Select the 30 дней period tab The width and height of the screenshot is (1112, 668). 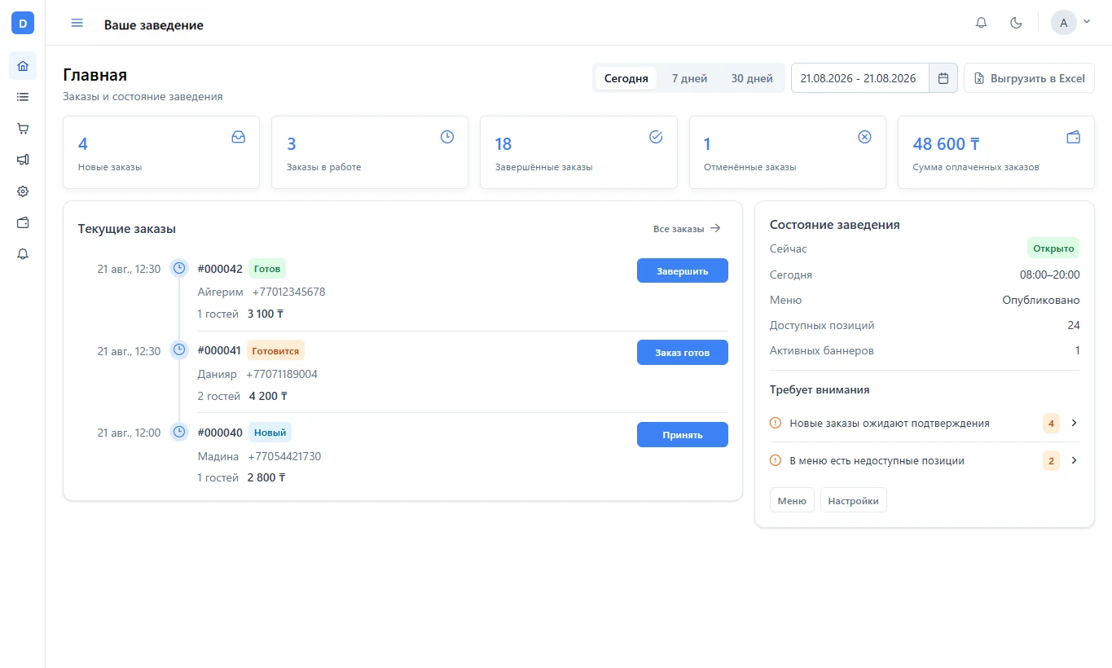tap(752, 78)
